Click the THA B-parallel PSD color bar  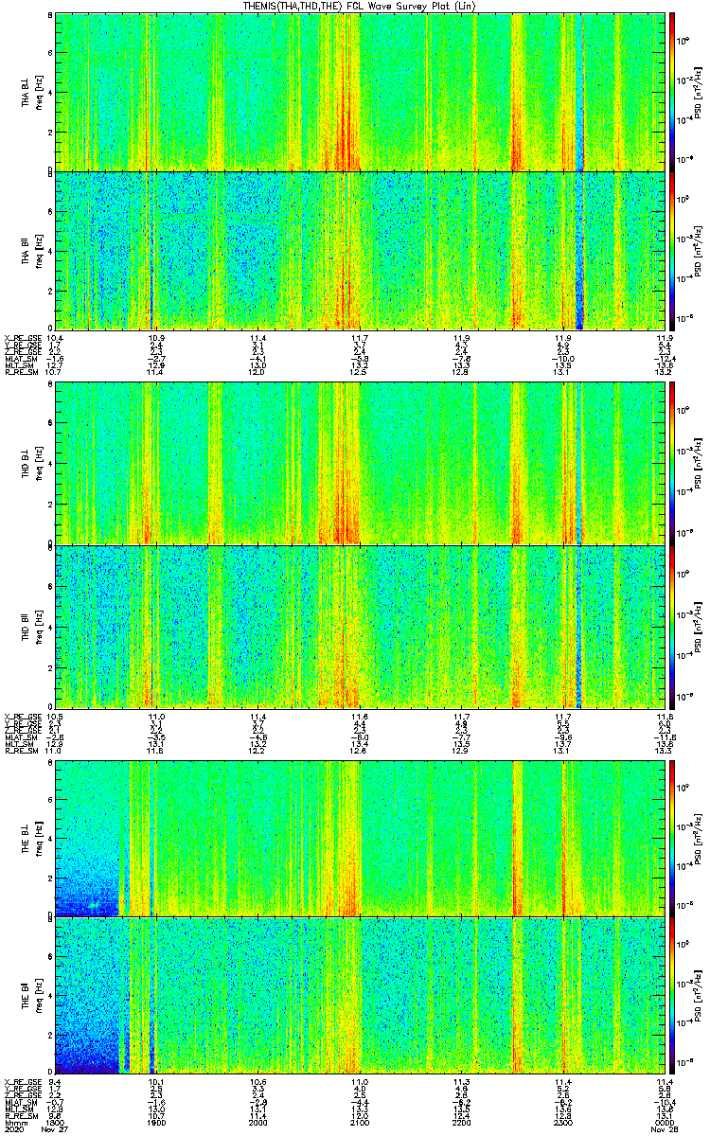(671, 250)
